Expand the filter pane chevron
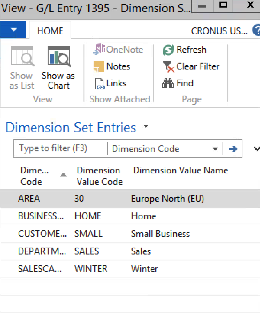 (257, 149)
